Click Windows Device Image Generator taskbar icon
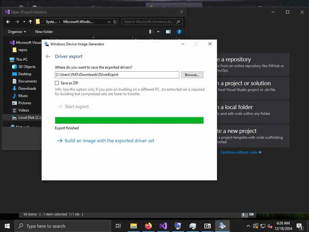 (222, 226)
